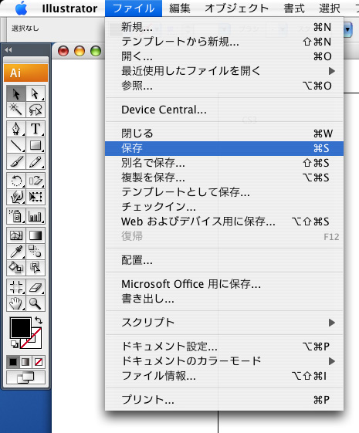Choose チェックイン... menu item
The height and width of the screenshot is (433, 359).
click(224, 207)
